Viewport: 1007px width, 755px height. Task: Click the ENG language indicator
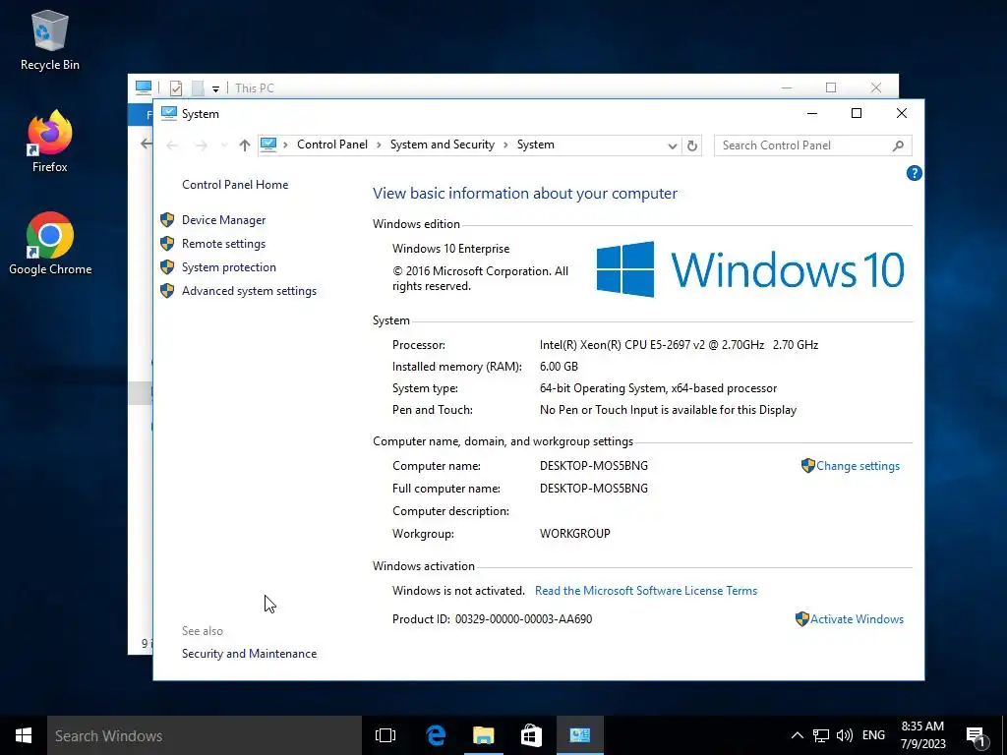(873, 735)
